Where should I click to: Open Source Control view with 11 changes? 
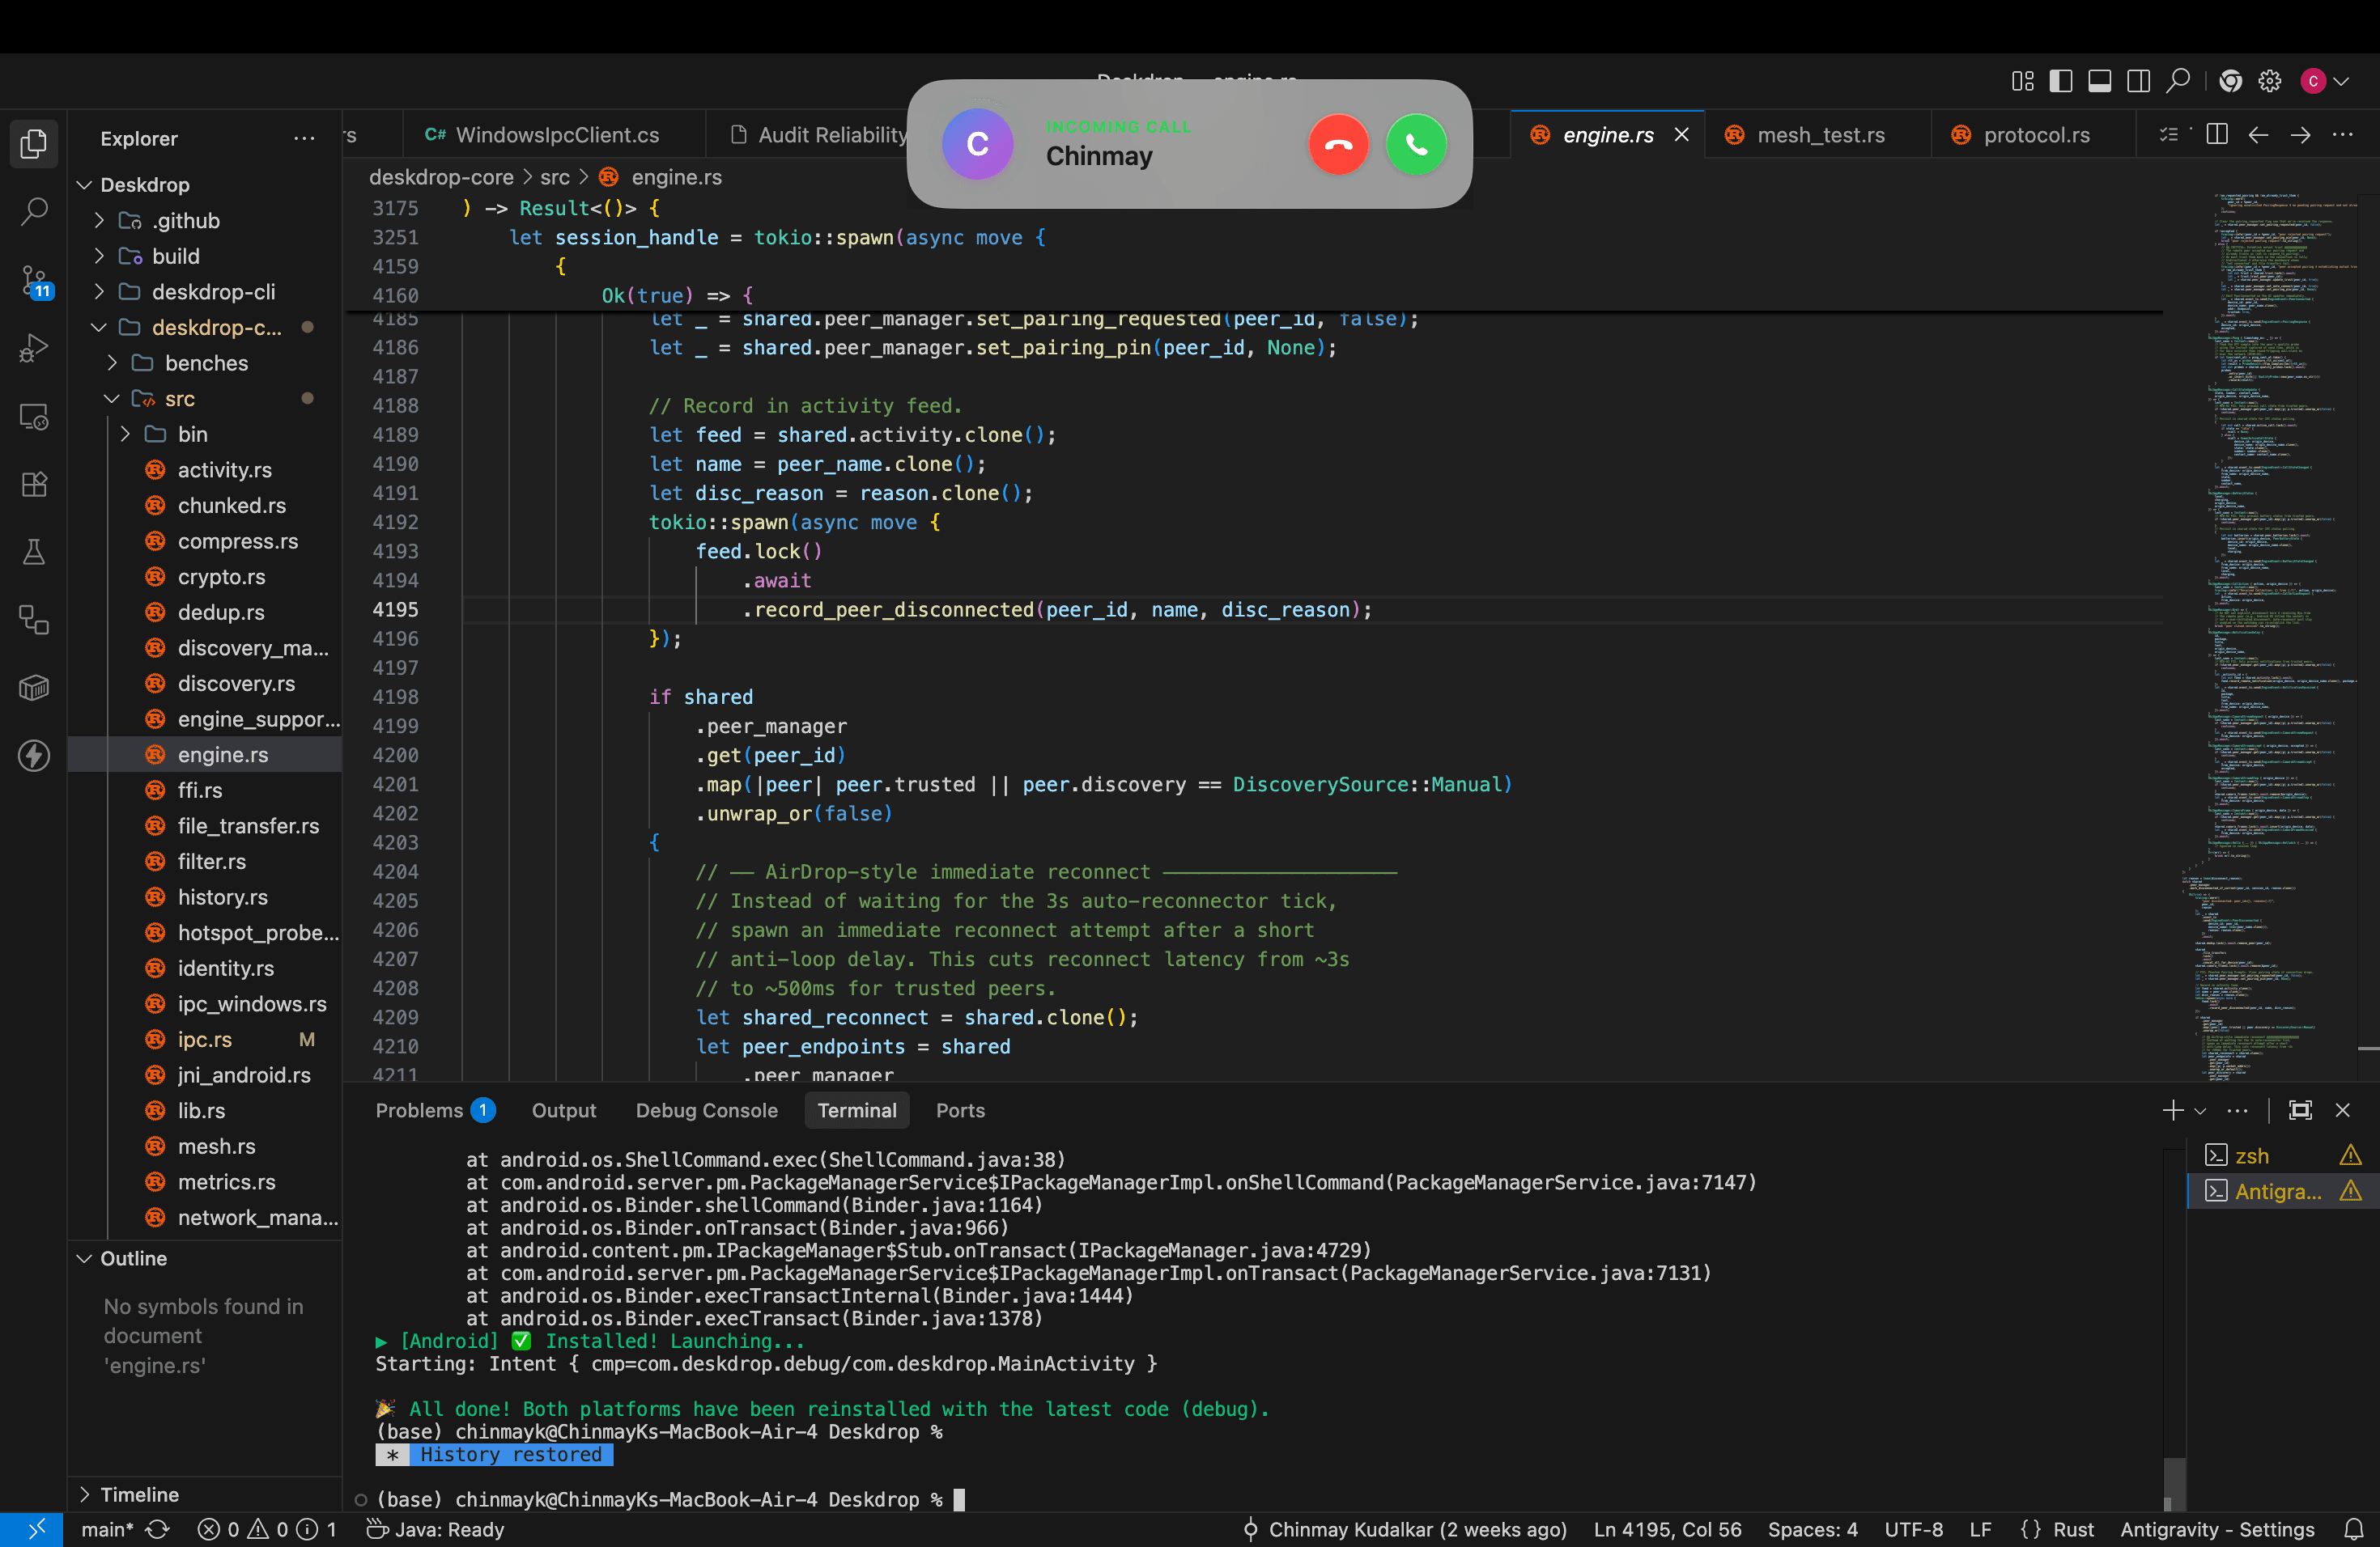34,281
